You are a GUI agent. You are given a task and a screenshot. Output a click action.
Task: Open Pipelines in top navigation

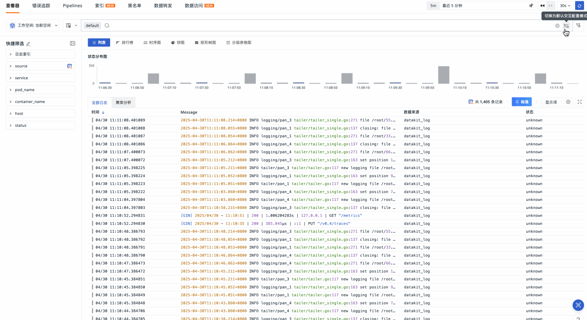72,6
